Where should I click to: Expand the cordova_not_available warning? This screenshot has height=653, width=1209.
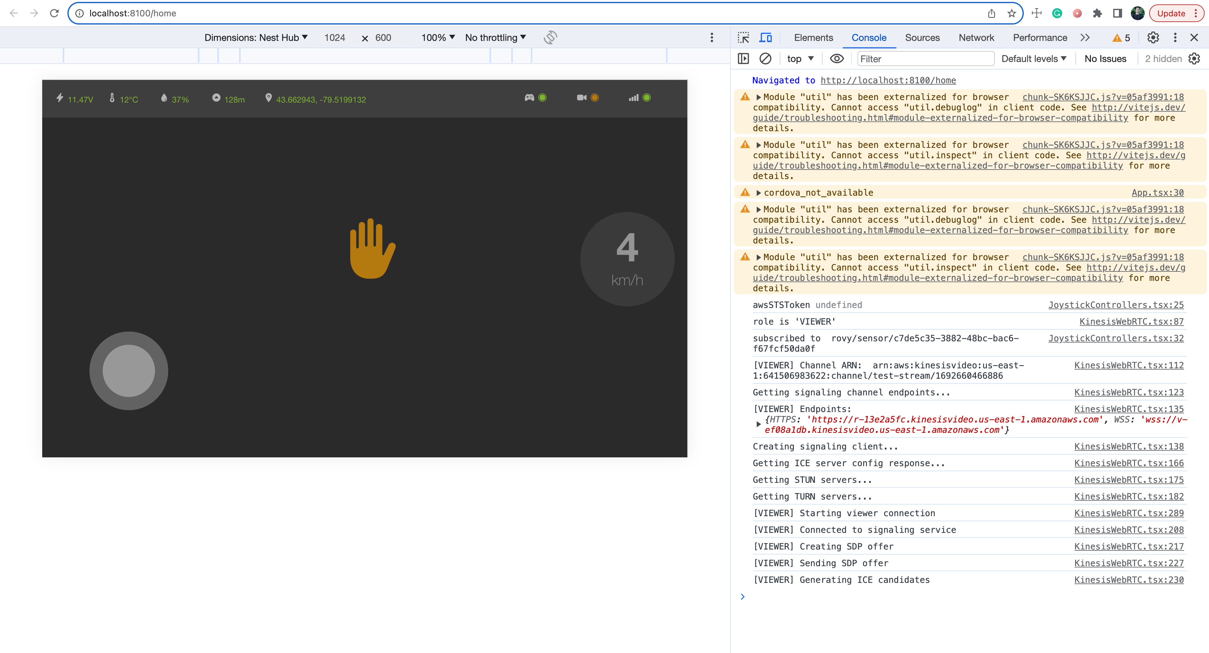coord(759,193)
